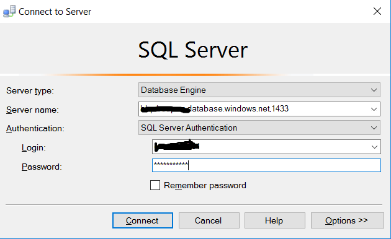Focus the Password input field

(266, 165)
